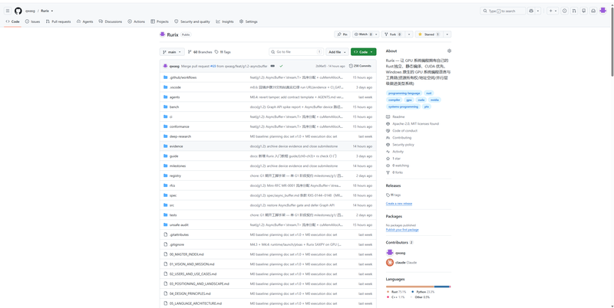Click Publish your first package link
614x308 pixels.
click(x=402, y=230)
